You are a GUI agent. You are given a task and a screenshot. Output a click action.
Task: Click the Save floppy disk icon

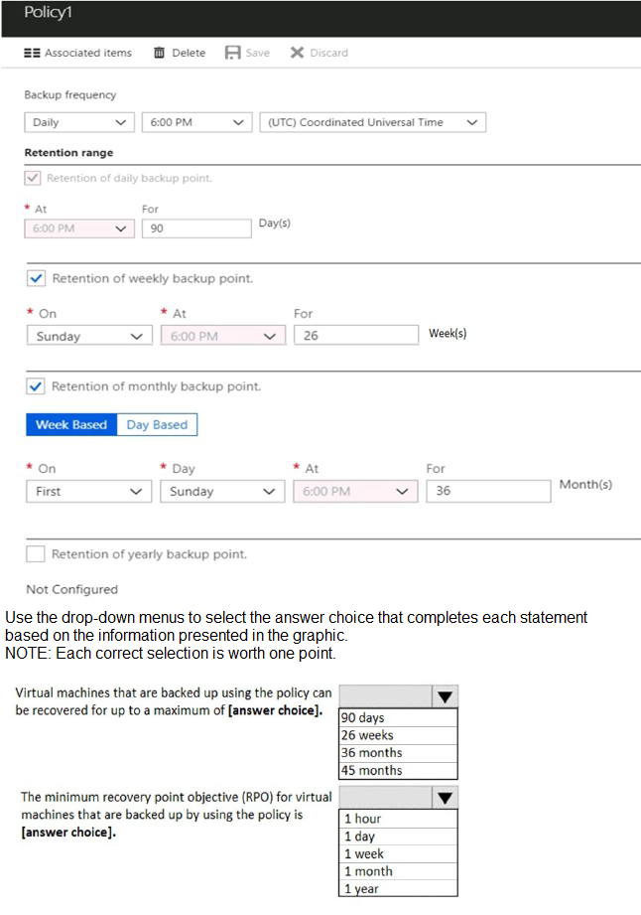point(232,53)
